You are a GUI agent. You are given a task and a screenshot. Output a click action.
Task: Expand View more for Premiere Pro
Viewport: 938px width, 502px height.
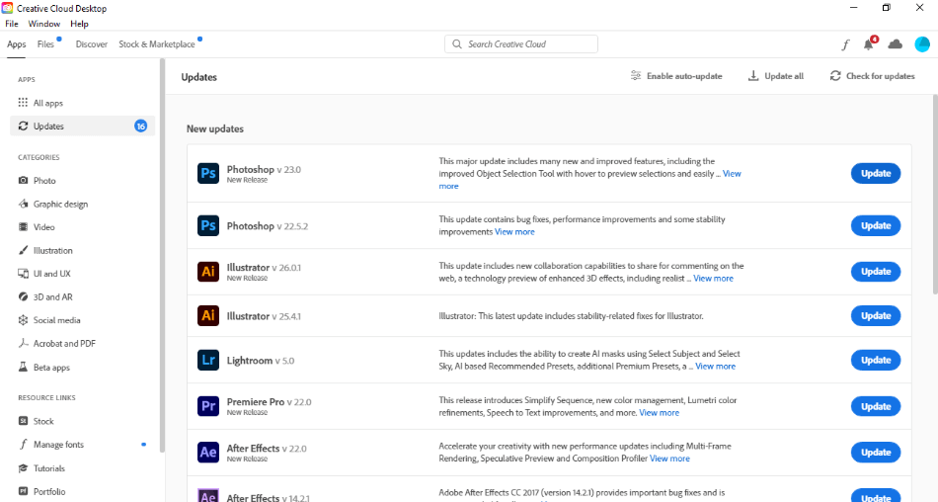[x=660, y=413]
